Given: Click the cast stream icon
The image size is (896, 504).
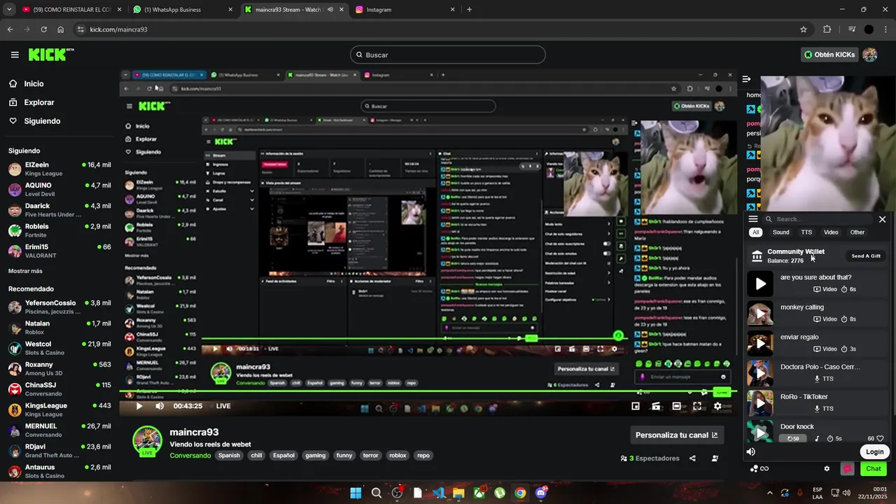Looking at the screenshot, I should 656,406.
